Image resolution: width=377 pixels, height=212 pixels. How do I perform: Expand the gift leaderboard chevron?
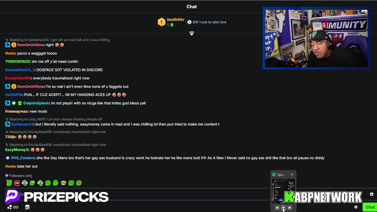pos(191,34)
